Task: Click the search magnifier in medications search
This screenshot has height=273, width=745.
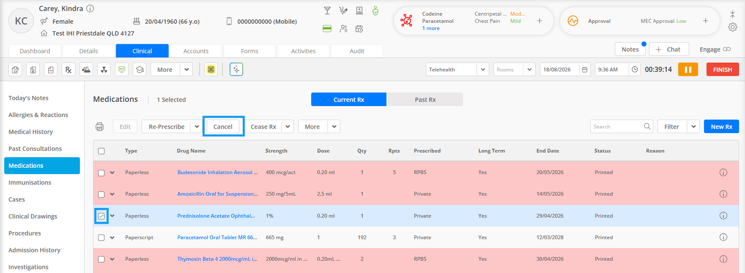Action: (647, 126)
